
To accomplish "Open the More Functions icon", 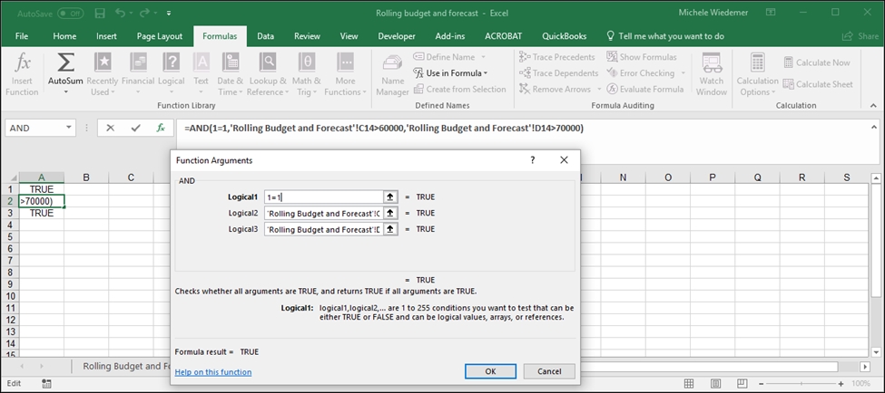I will point(345,63).
